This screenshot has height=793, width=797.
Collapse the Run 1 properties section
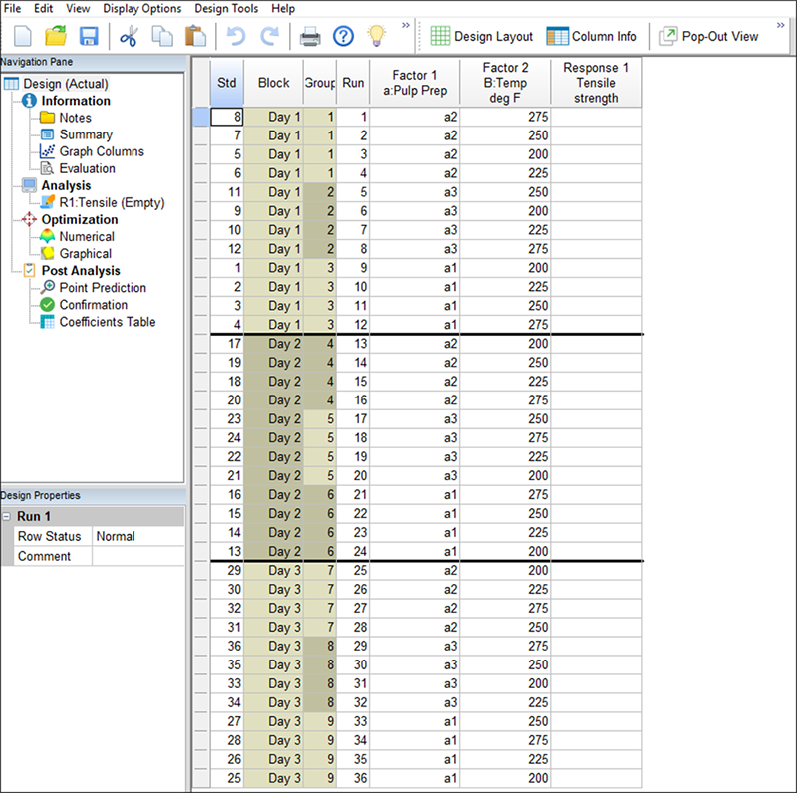point(8,516)
